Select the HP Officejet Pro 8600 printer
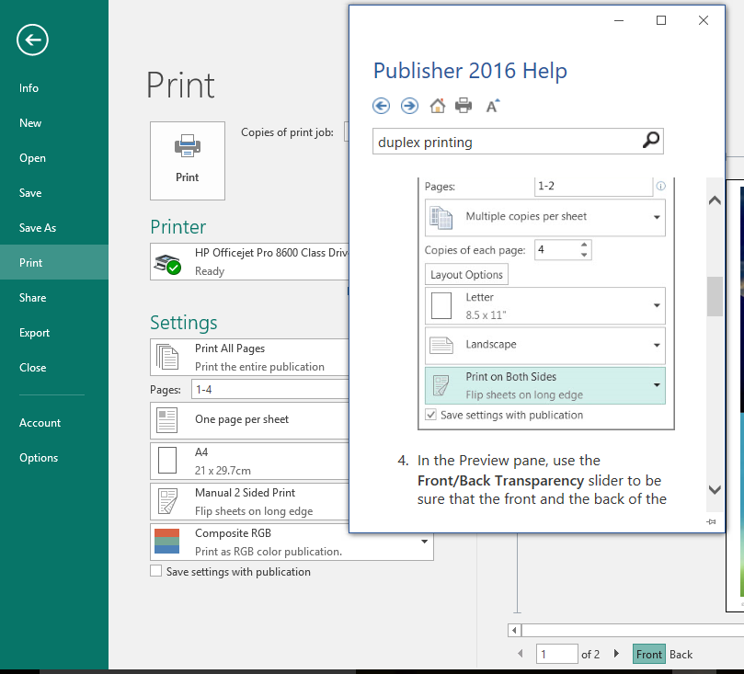The image size is (744, 674). coord(249,262)
